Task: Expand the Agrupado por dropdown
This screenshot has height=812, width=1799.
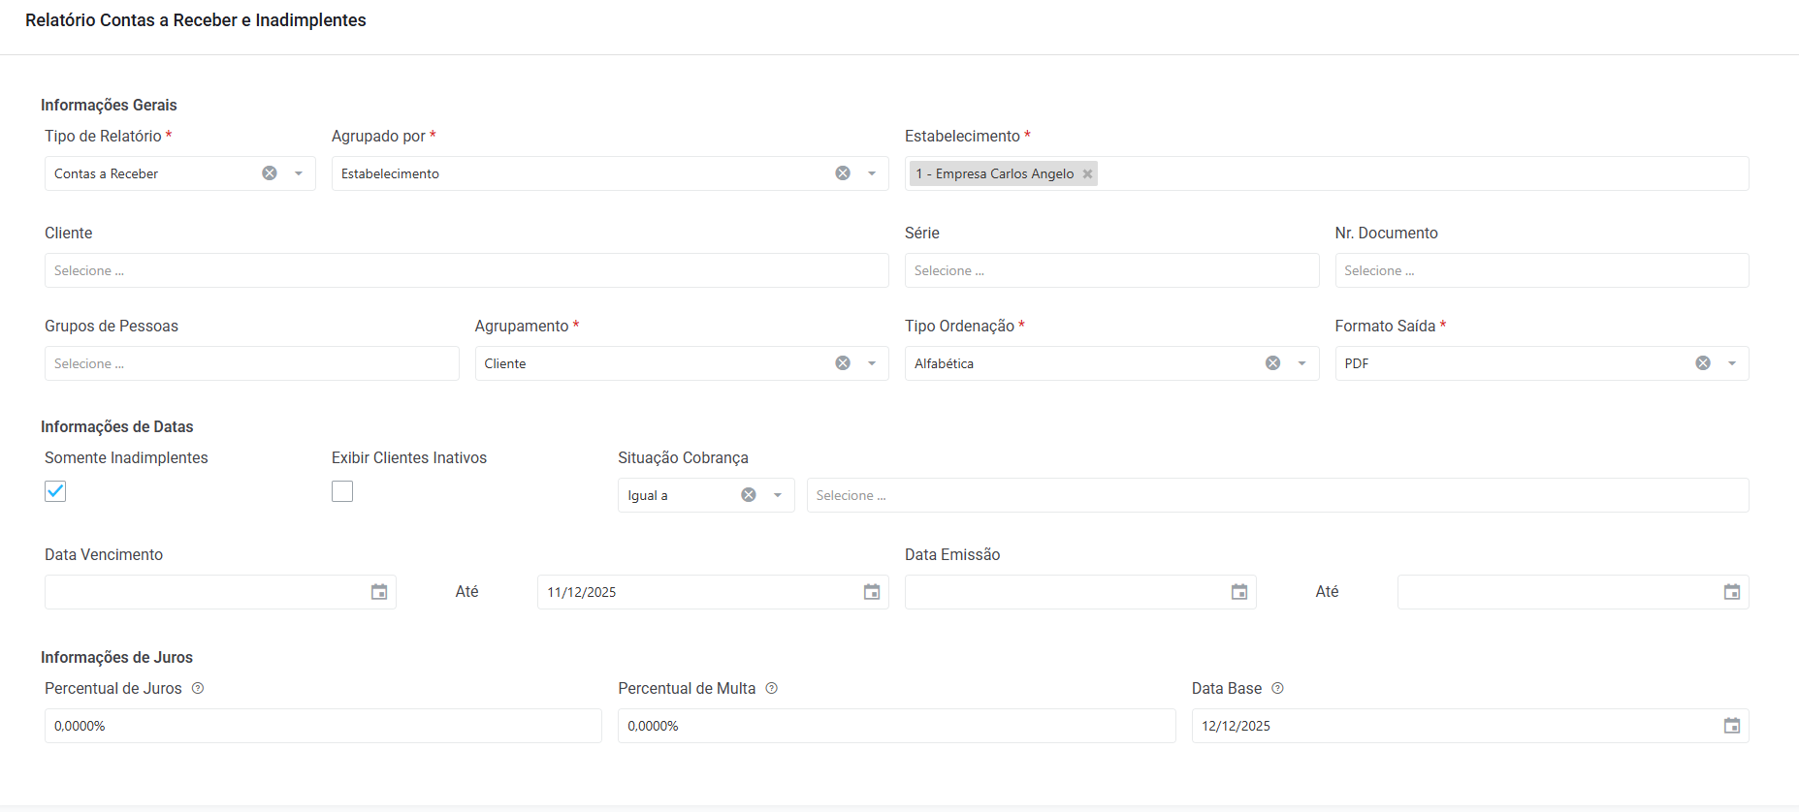Action: [x=872, y=173]
